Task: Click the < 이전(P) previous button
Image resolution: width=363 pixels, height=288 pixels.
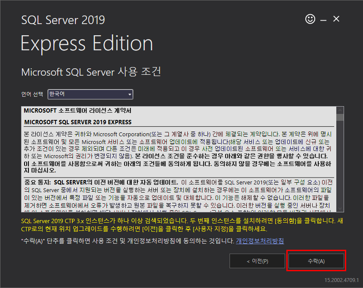Action: [257, 261]
